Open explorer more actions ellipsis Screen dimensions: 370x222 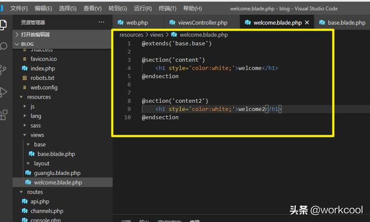[102, 22]
